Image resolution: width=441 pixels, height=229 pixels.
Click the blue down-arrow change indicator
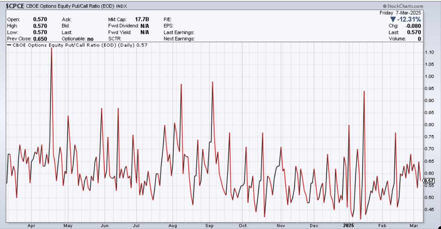click(393, 20)
